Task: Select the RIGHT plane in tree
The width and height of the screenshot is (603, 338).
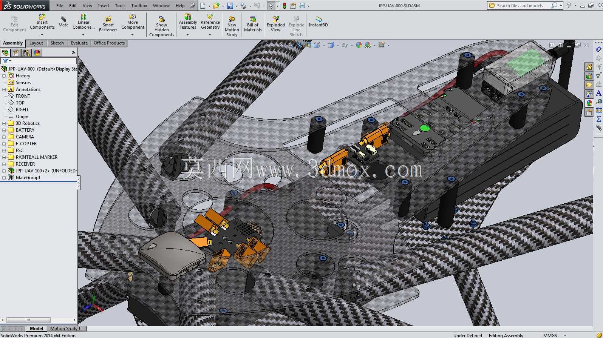Action: (x=22, y=110)
